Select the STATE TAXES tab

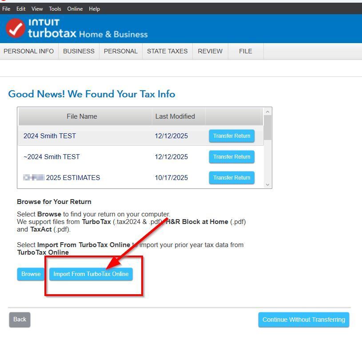coord(167,51)
